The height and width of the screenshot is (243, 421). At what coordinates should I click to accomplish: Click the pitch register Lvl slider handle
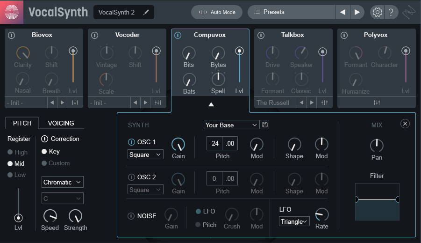point(18,218)
